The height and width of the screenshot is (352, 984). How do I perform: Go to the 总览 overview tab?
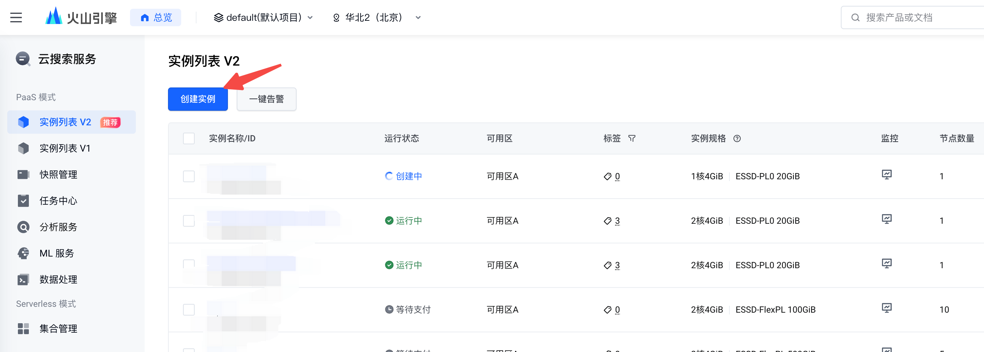[156, 17]
